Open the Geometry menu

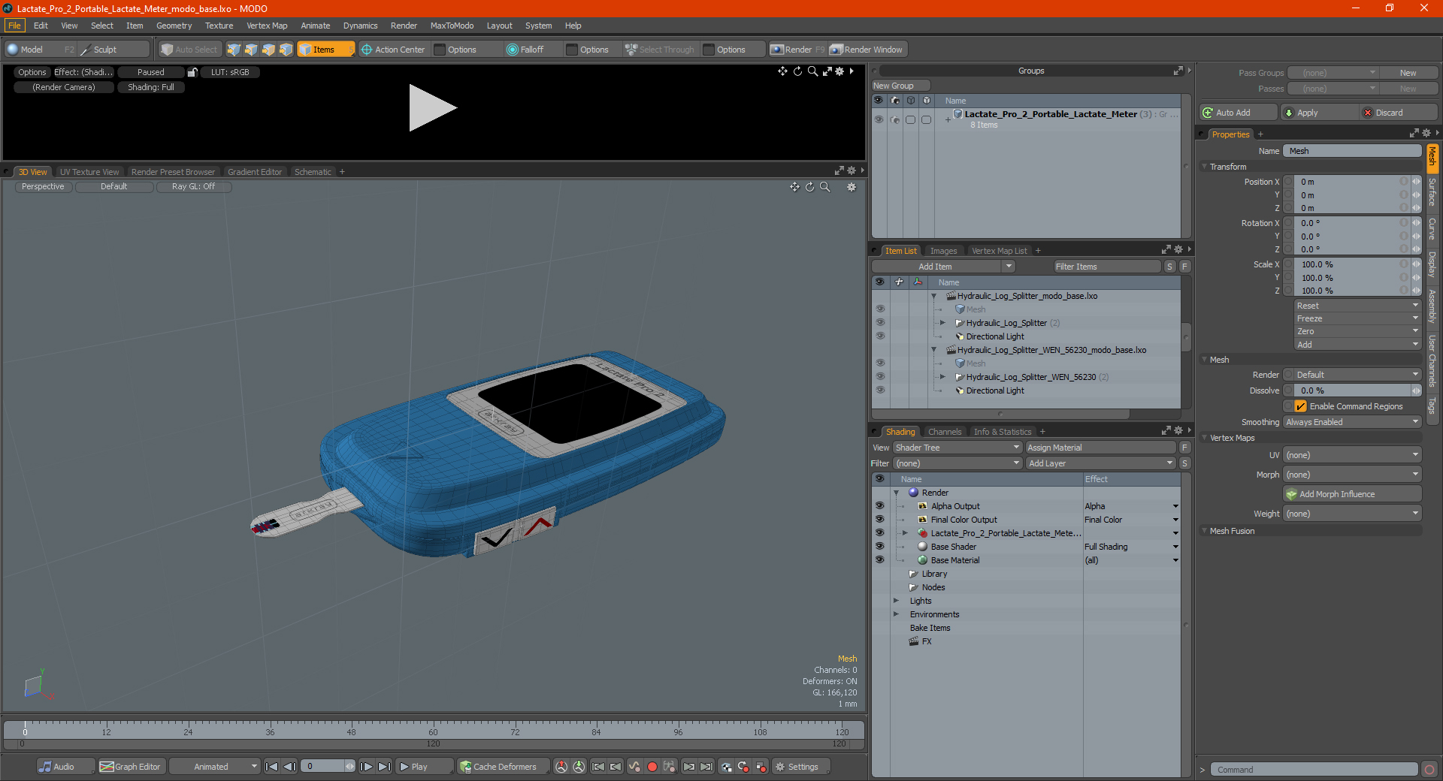174,26
